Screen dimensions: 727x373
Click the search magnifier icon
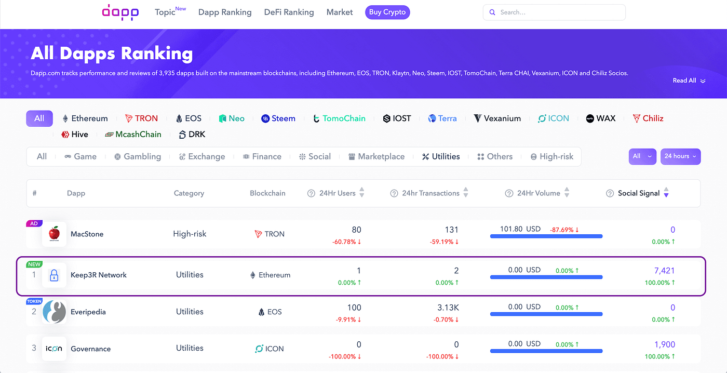pos(492,12)
